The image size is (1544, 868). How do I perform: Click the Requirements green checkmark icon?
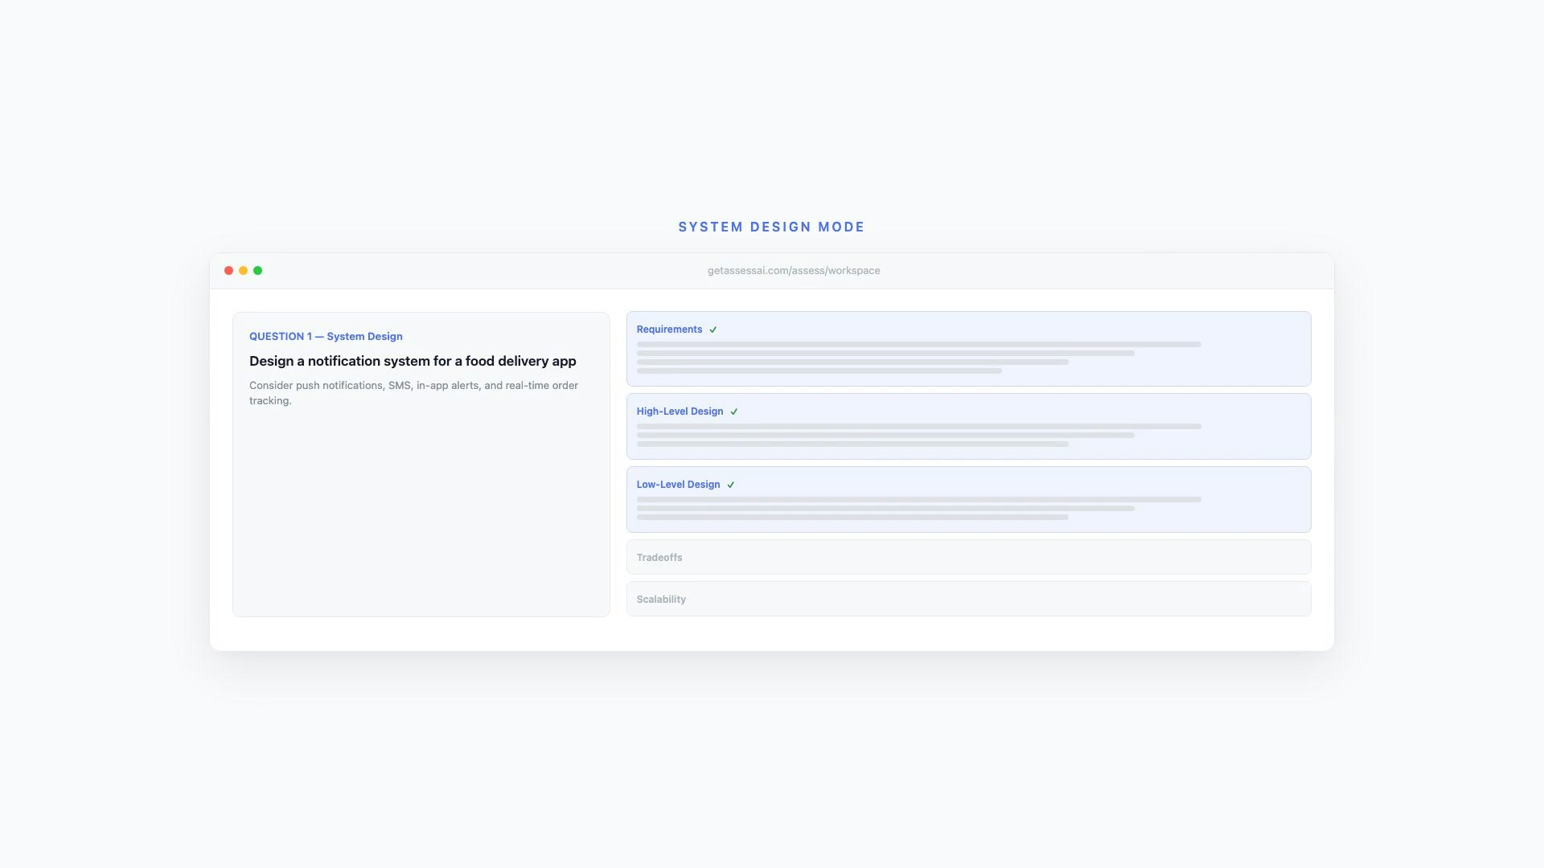[x=712, y=330]
